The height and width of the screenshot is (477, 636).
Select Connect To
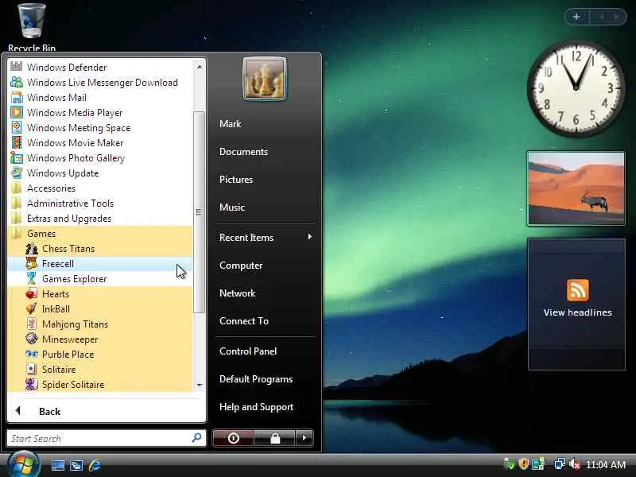tap(244, 321)
